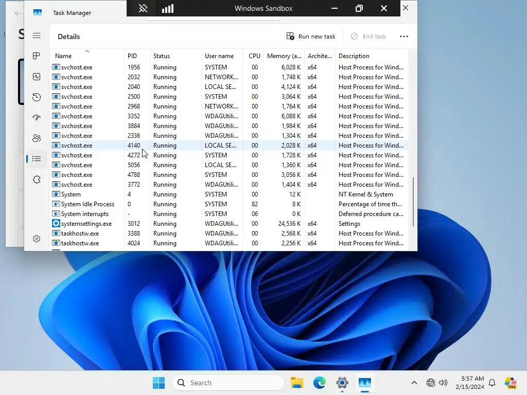The width and height of the screenshot is (527, 395).
Task: Select the System process row
Action: point(230,194)
